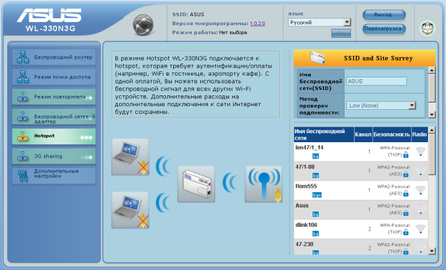The height and width of the screenshot is (270, 446).
Task: Click the ASUS logo
Action: click(49, 16)
